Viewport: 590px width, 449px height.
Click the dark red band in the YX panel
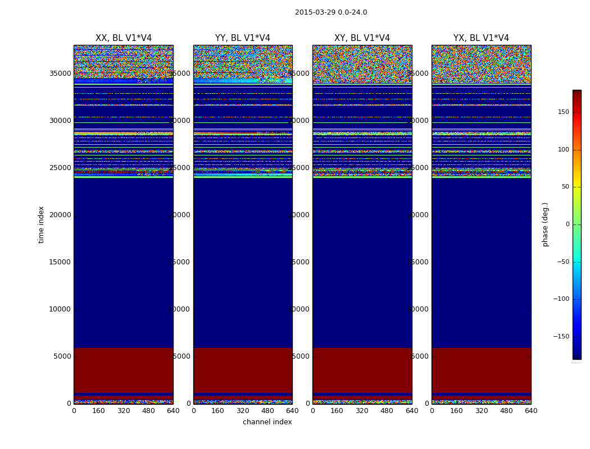481,369
